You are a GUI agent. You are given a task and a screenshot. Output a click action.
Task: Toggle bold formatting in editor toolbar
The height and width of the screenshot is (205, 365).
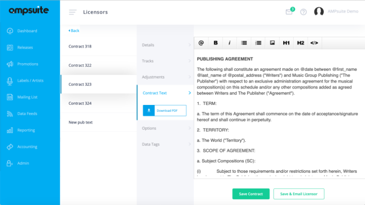(x=215, y=43)
